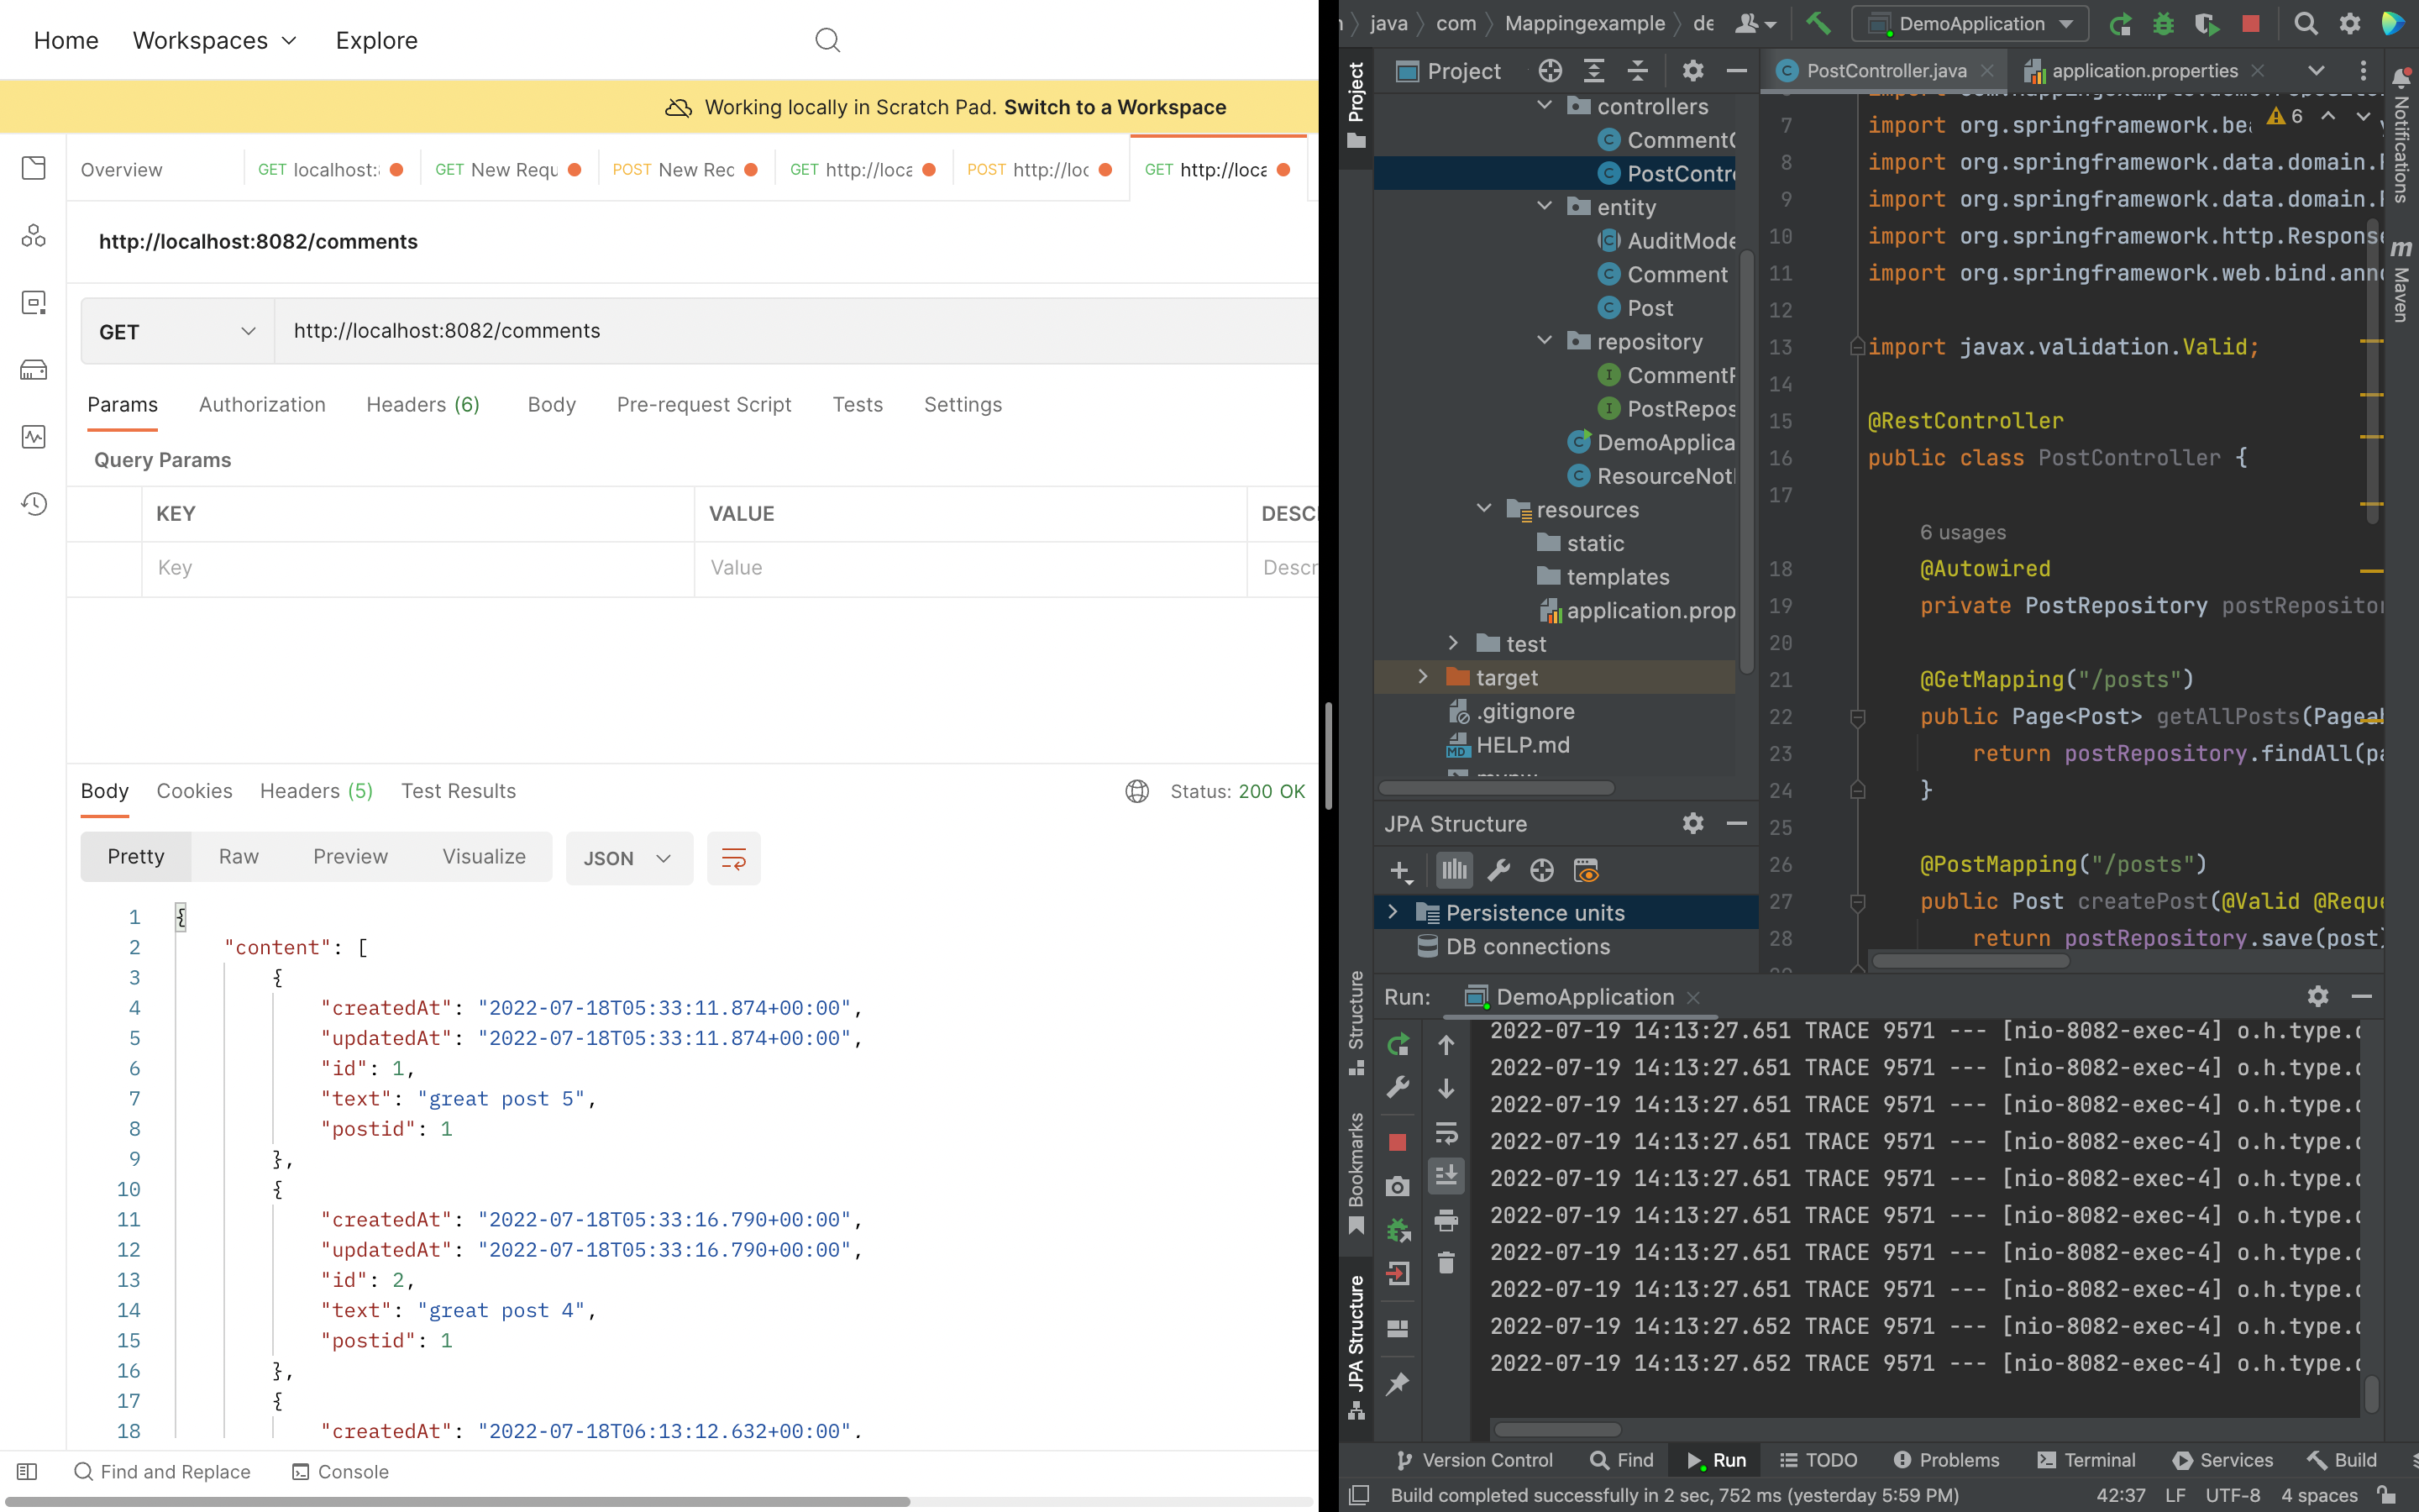The height and width of the screenshot is (1512, 2419).
Task: Click the camera thread dump icon
Action: (1398, 1187)
